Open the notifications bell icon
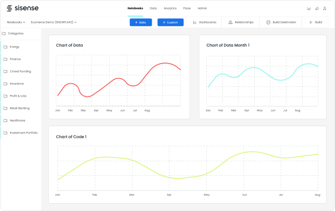Screen dimensions: 335x211 click(x=317, y=8)
